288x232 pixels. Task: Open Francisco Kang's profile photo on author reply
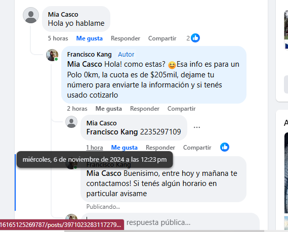coord(52,55)
